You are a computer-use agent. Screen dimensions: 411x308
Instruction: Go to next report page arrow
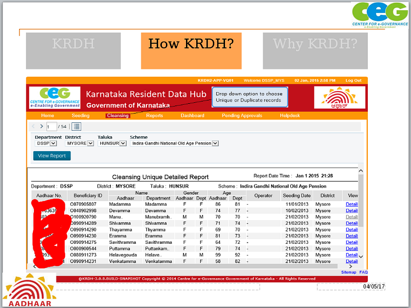point(42,126)
